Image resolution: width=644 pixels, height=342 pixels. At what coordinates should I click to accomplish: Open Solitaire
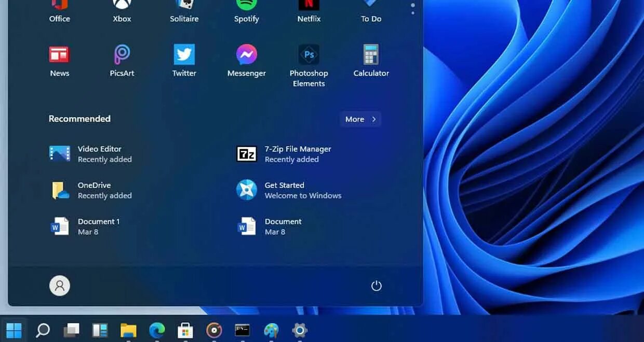point(184,11)
